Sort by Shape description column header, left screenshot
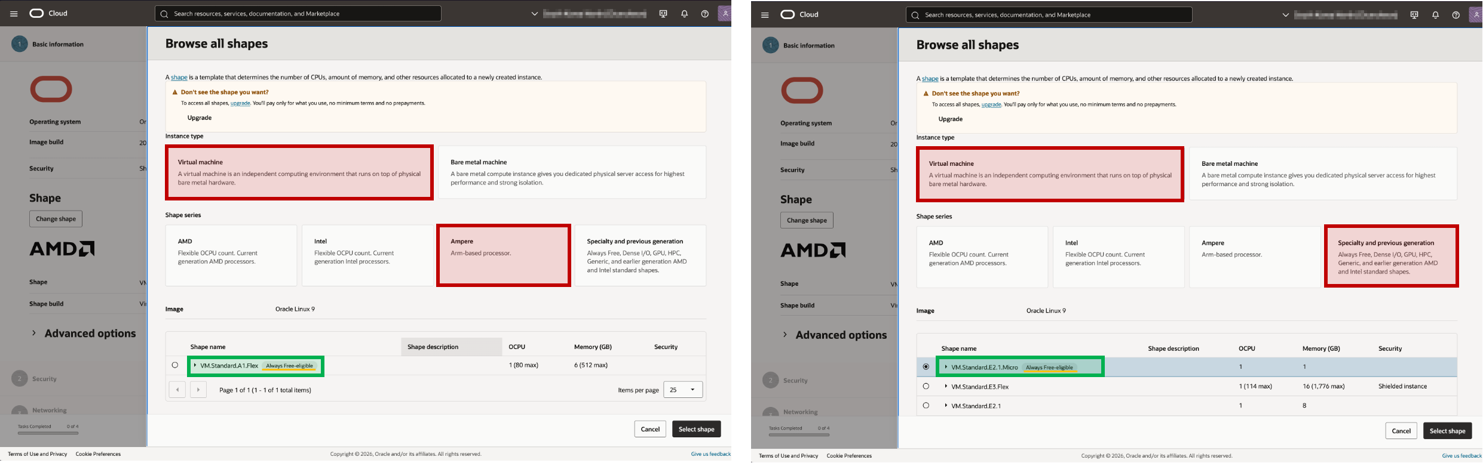Screen dimensions: 1483x463 pos(452,347)
